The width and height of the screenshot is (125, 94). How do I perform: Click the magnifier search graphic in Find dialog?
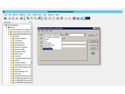93,53
